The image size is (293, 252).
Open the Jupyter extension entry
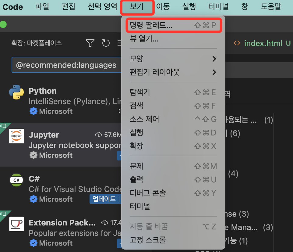61,145
